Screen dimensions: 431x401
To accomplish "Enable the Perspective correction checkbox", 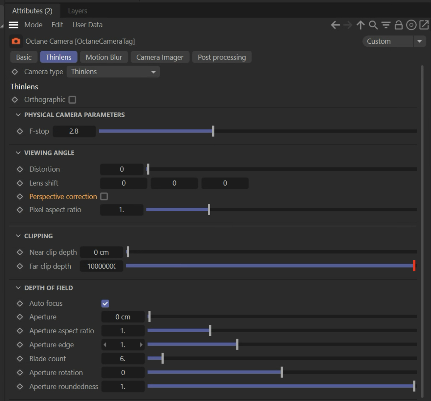I will [104, 197].
